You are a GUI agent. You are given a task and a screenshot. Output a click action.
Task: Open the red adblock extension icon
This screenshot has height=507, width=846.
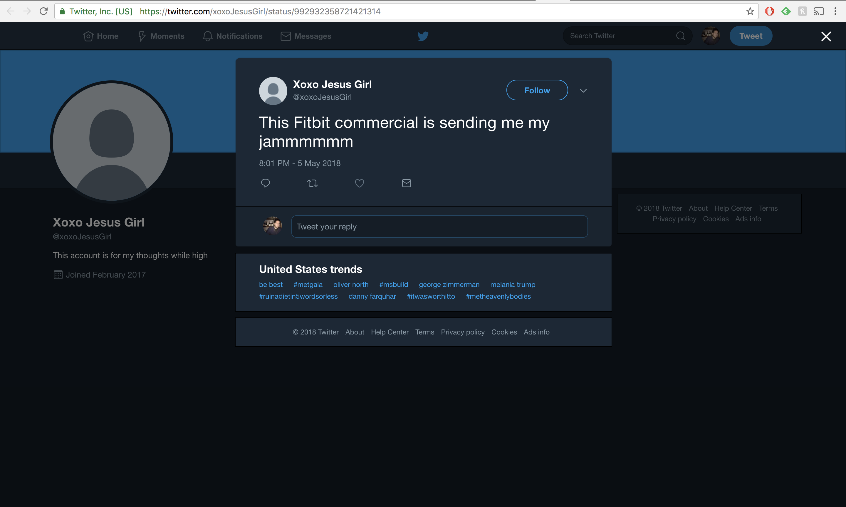pos(769,11)
